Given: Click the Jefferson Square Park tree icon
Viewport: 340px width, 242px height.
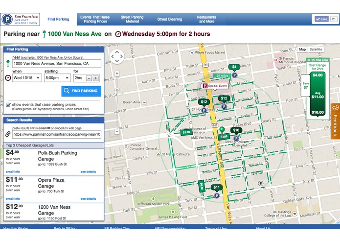Looking at the screenshot, I should pyautogui.click(x=153, y=199).
